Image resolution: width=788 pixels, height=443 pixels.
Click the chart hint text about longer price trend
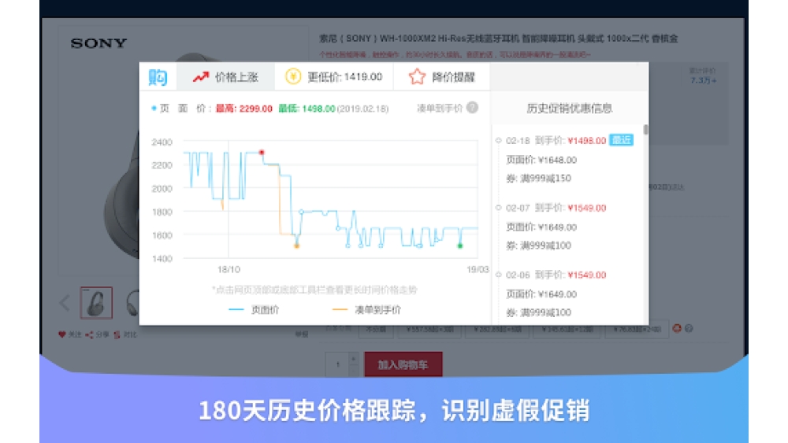(x=314, y=290)
